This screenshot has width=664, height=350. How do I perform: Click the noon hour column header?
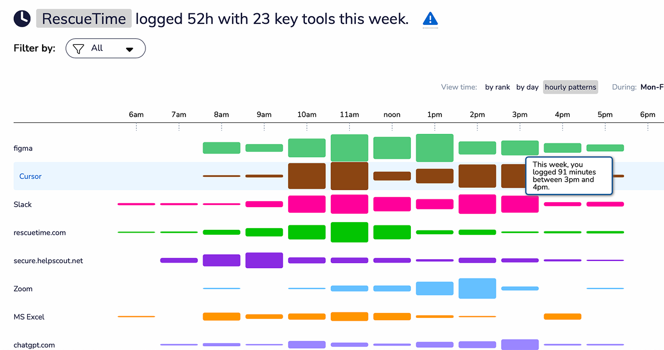pyautogui.click(x=392, y=115)
